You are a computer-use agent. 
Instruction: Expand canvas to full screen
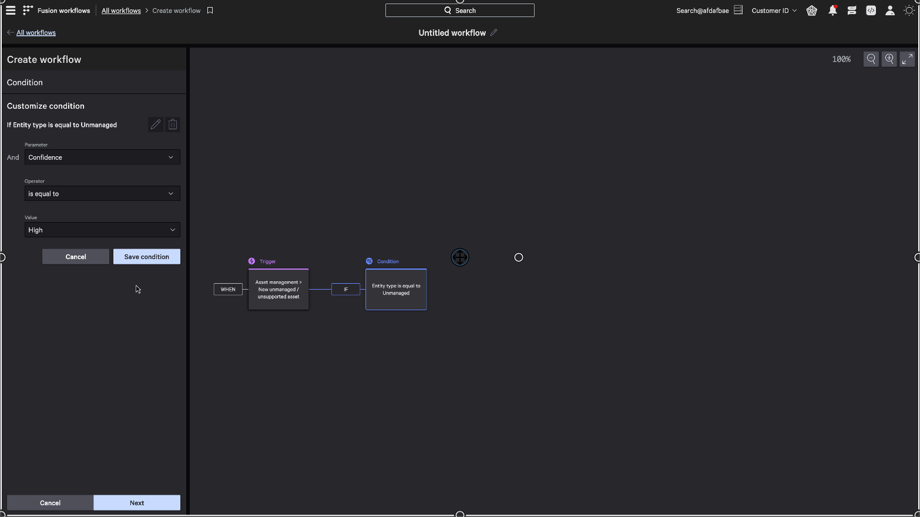908,59
